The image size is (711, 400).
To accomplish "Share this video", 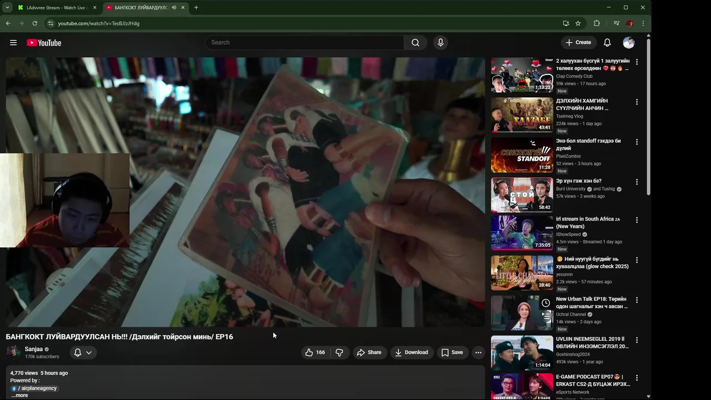I will pyautogui.click(x=369, y=352).
